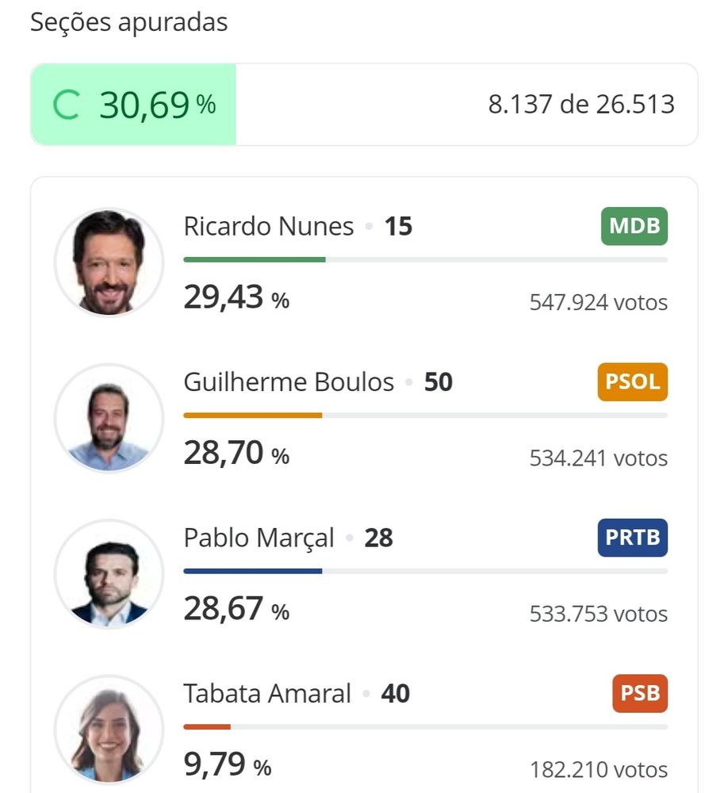Click Guilherme Boulos orange vote progress bar
The image size is (728, 793).
click(x=426, y=416)
